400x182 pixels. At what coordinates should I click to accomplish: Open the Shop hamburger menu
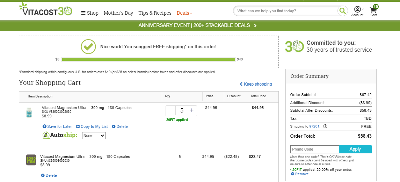click(x=90, y=13)
